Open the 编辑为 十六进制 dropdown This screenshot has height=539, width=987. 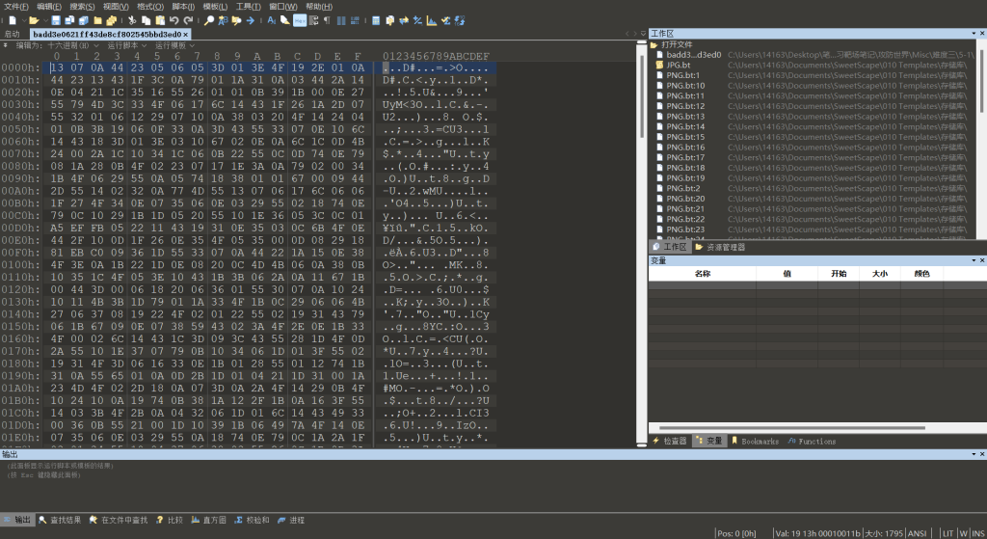click(x=56, y=45)
